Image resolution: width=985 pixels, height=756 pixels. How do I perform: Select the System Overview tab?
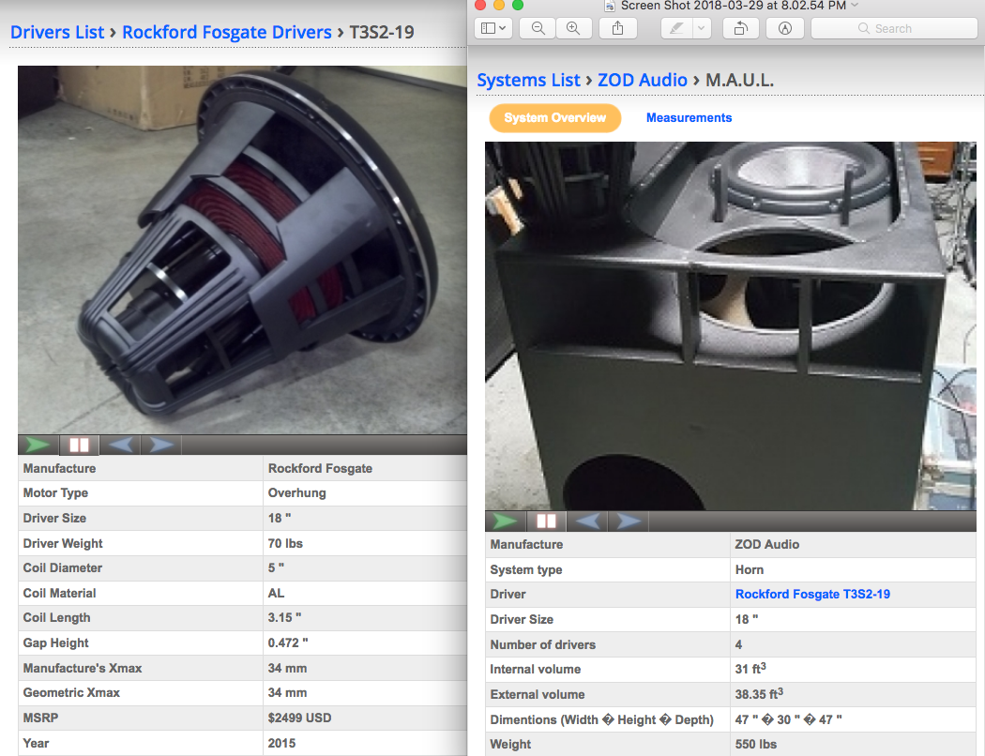pos(554,118)
